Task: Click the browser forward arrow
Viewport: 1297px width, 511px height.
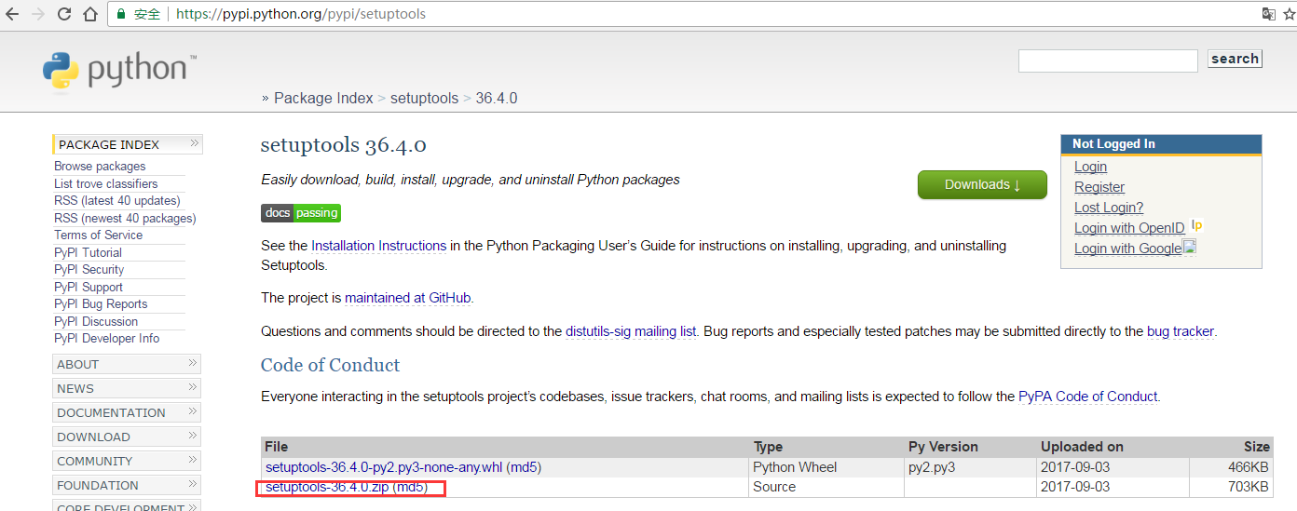Action: [38, 14]
